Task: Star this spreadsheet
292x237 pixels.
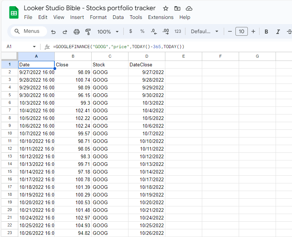Action: point(166,8)
